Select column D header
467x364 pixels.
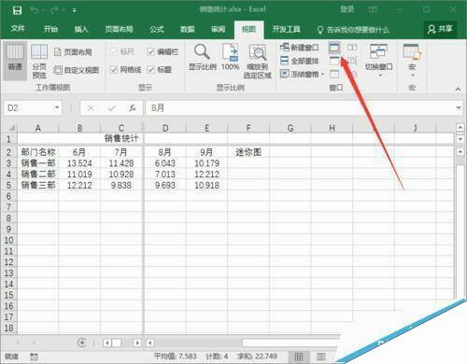pos(165,128)
